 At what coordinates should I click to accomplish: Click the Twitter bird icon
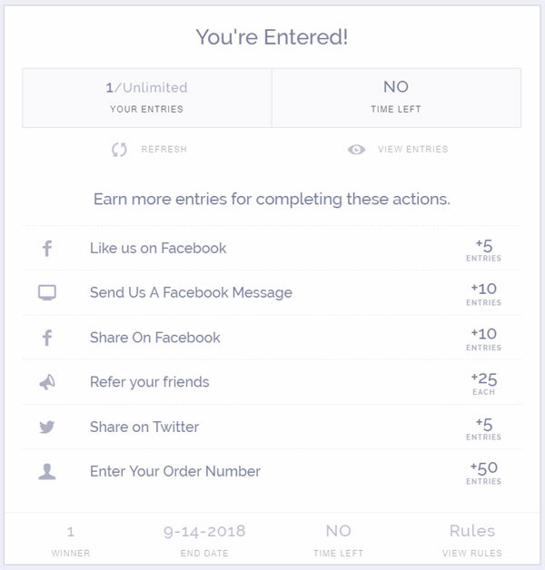(x=47, y=427)
